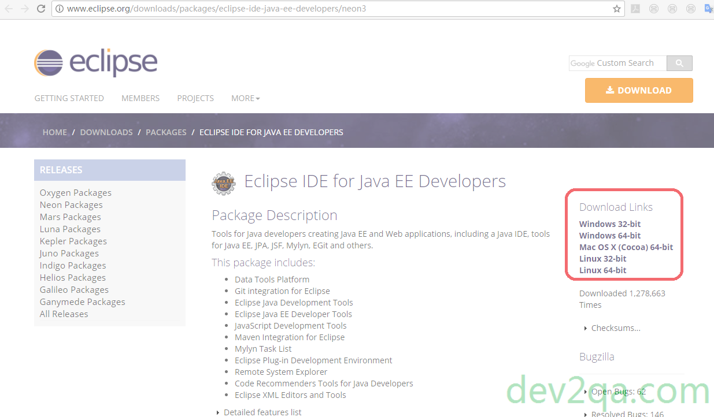
Task: Open the Google Translate extension icon
Action: pyautogui.click(x=709, y=9)
